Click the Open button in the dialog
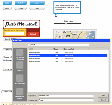 tap(103, 95)
